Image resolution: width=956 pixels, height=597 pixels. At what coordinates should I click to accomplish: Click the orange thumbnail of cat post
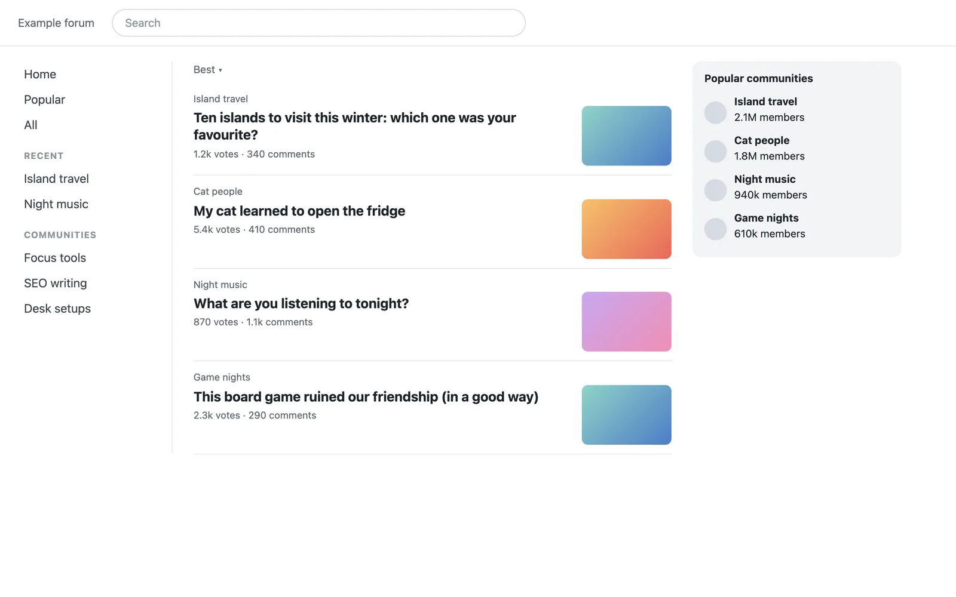pos(626,229)
